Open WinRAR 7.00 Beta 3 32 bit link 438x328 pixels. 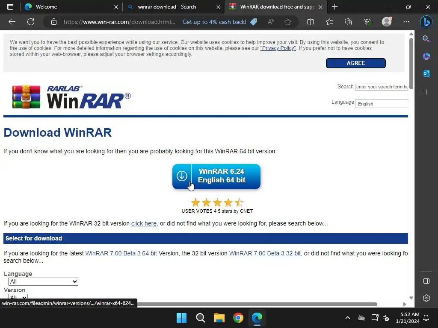(x=265, y=253)
